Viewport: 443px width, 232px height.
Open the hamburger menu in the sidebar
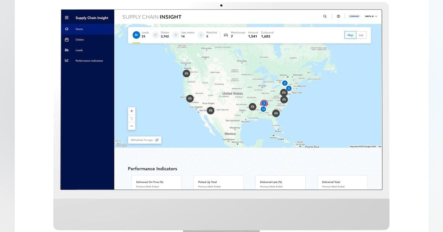pyautogui.click(x=66, y=18)
